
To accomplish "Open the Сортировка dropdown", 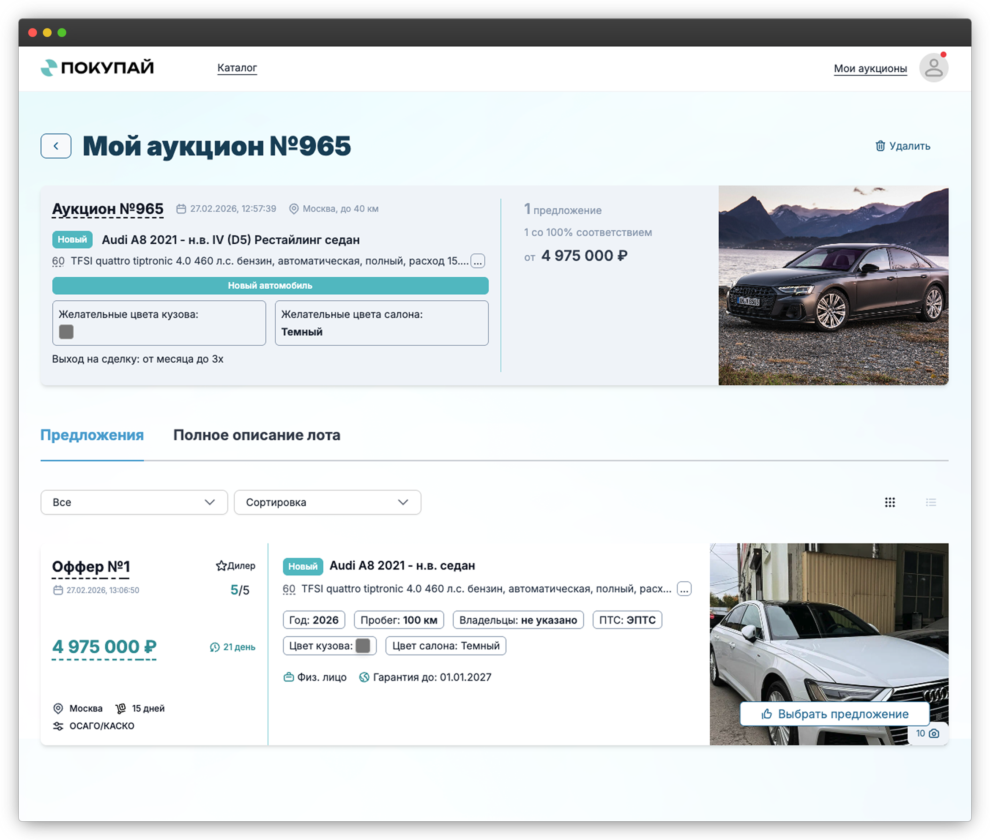I will click(x=327, y=502).
